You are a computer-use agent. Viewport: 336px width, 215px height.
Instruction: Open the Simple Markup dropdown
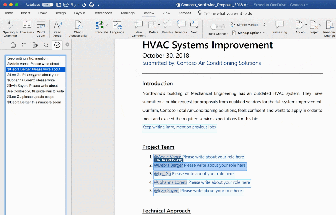(248, 25)
